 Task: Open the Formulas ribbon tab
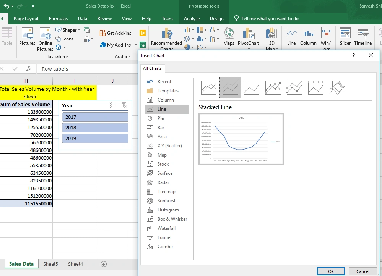[x=58, y=19]
